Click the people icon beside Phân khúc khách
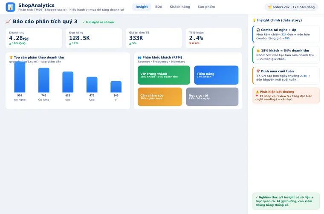The height and width of the screenshot is (214, 324). tap(139, 57)
